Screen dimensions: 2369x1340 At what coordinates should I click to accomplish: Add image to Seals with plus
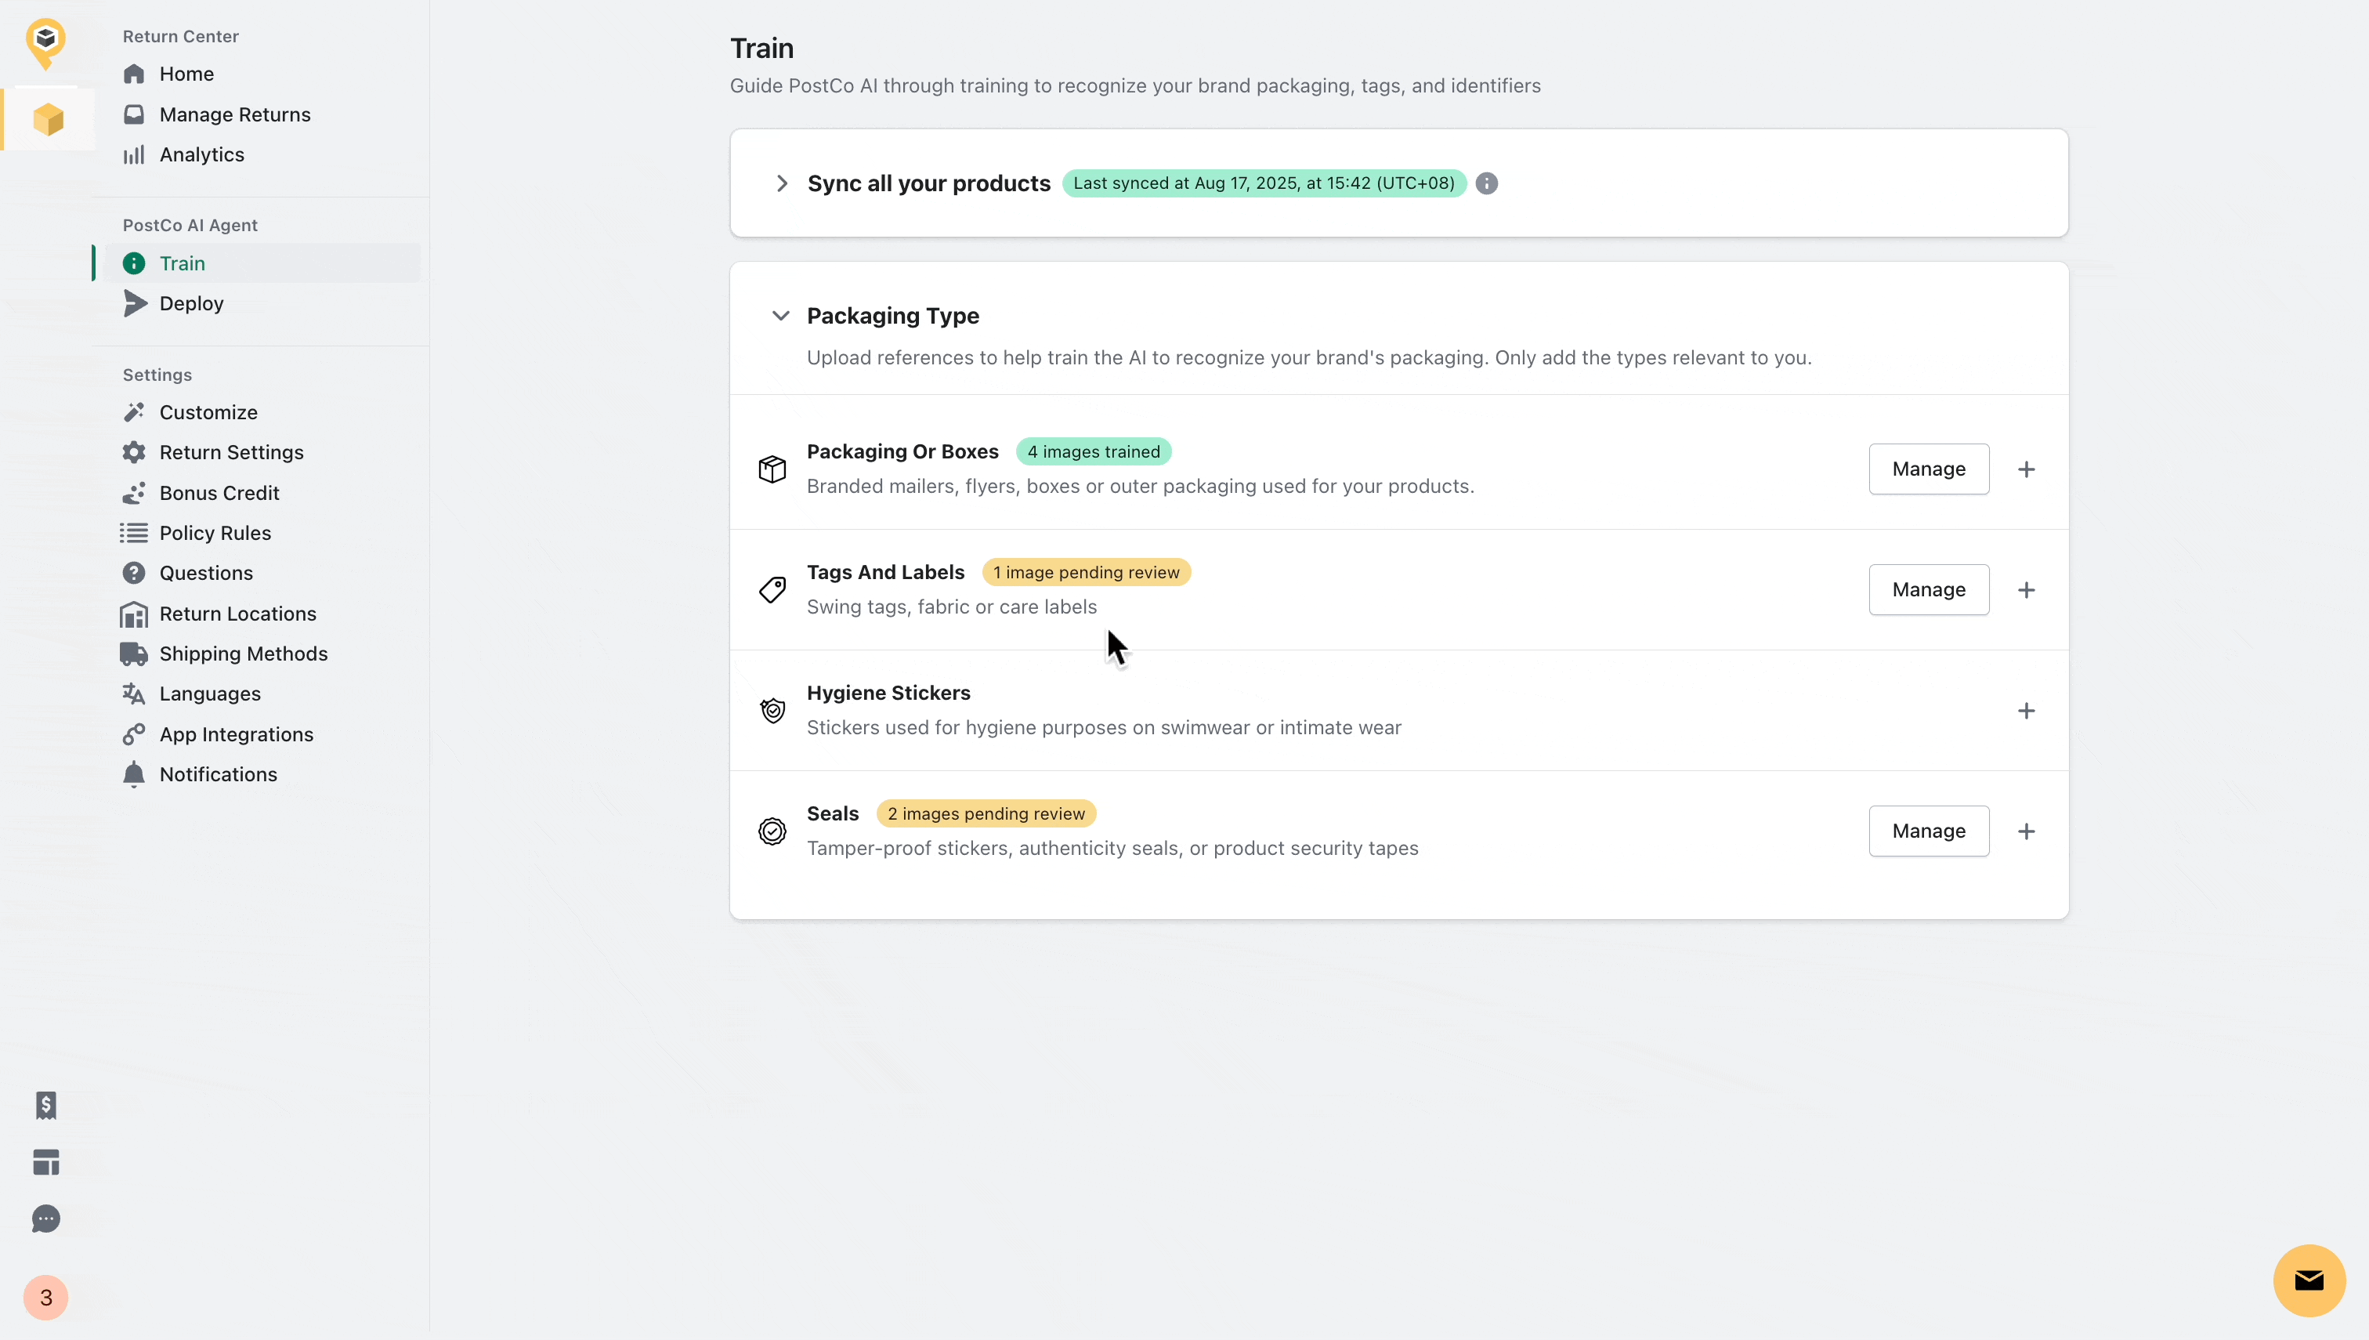pyautogui.click(x=2027, y=831)
